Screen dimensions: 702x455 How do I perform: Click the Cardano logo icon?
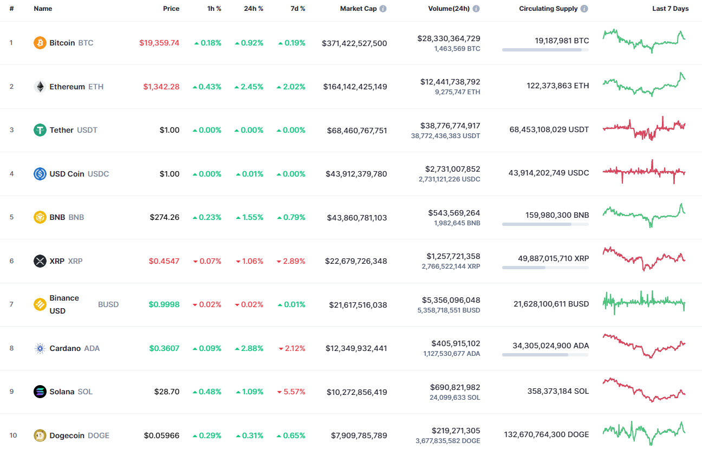(x=40, y=348)
